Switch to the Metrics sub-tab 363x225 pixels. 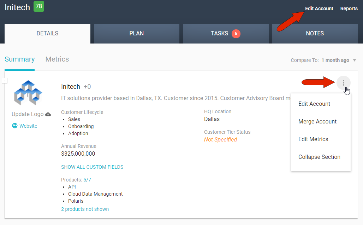point(57,59)
